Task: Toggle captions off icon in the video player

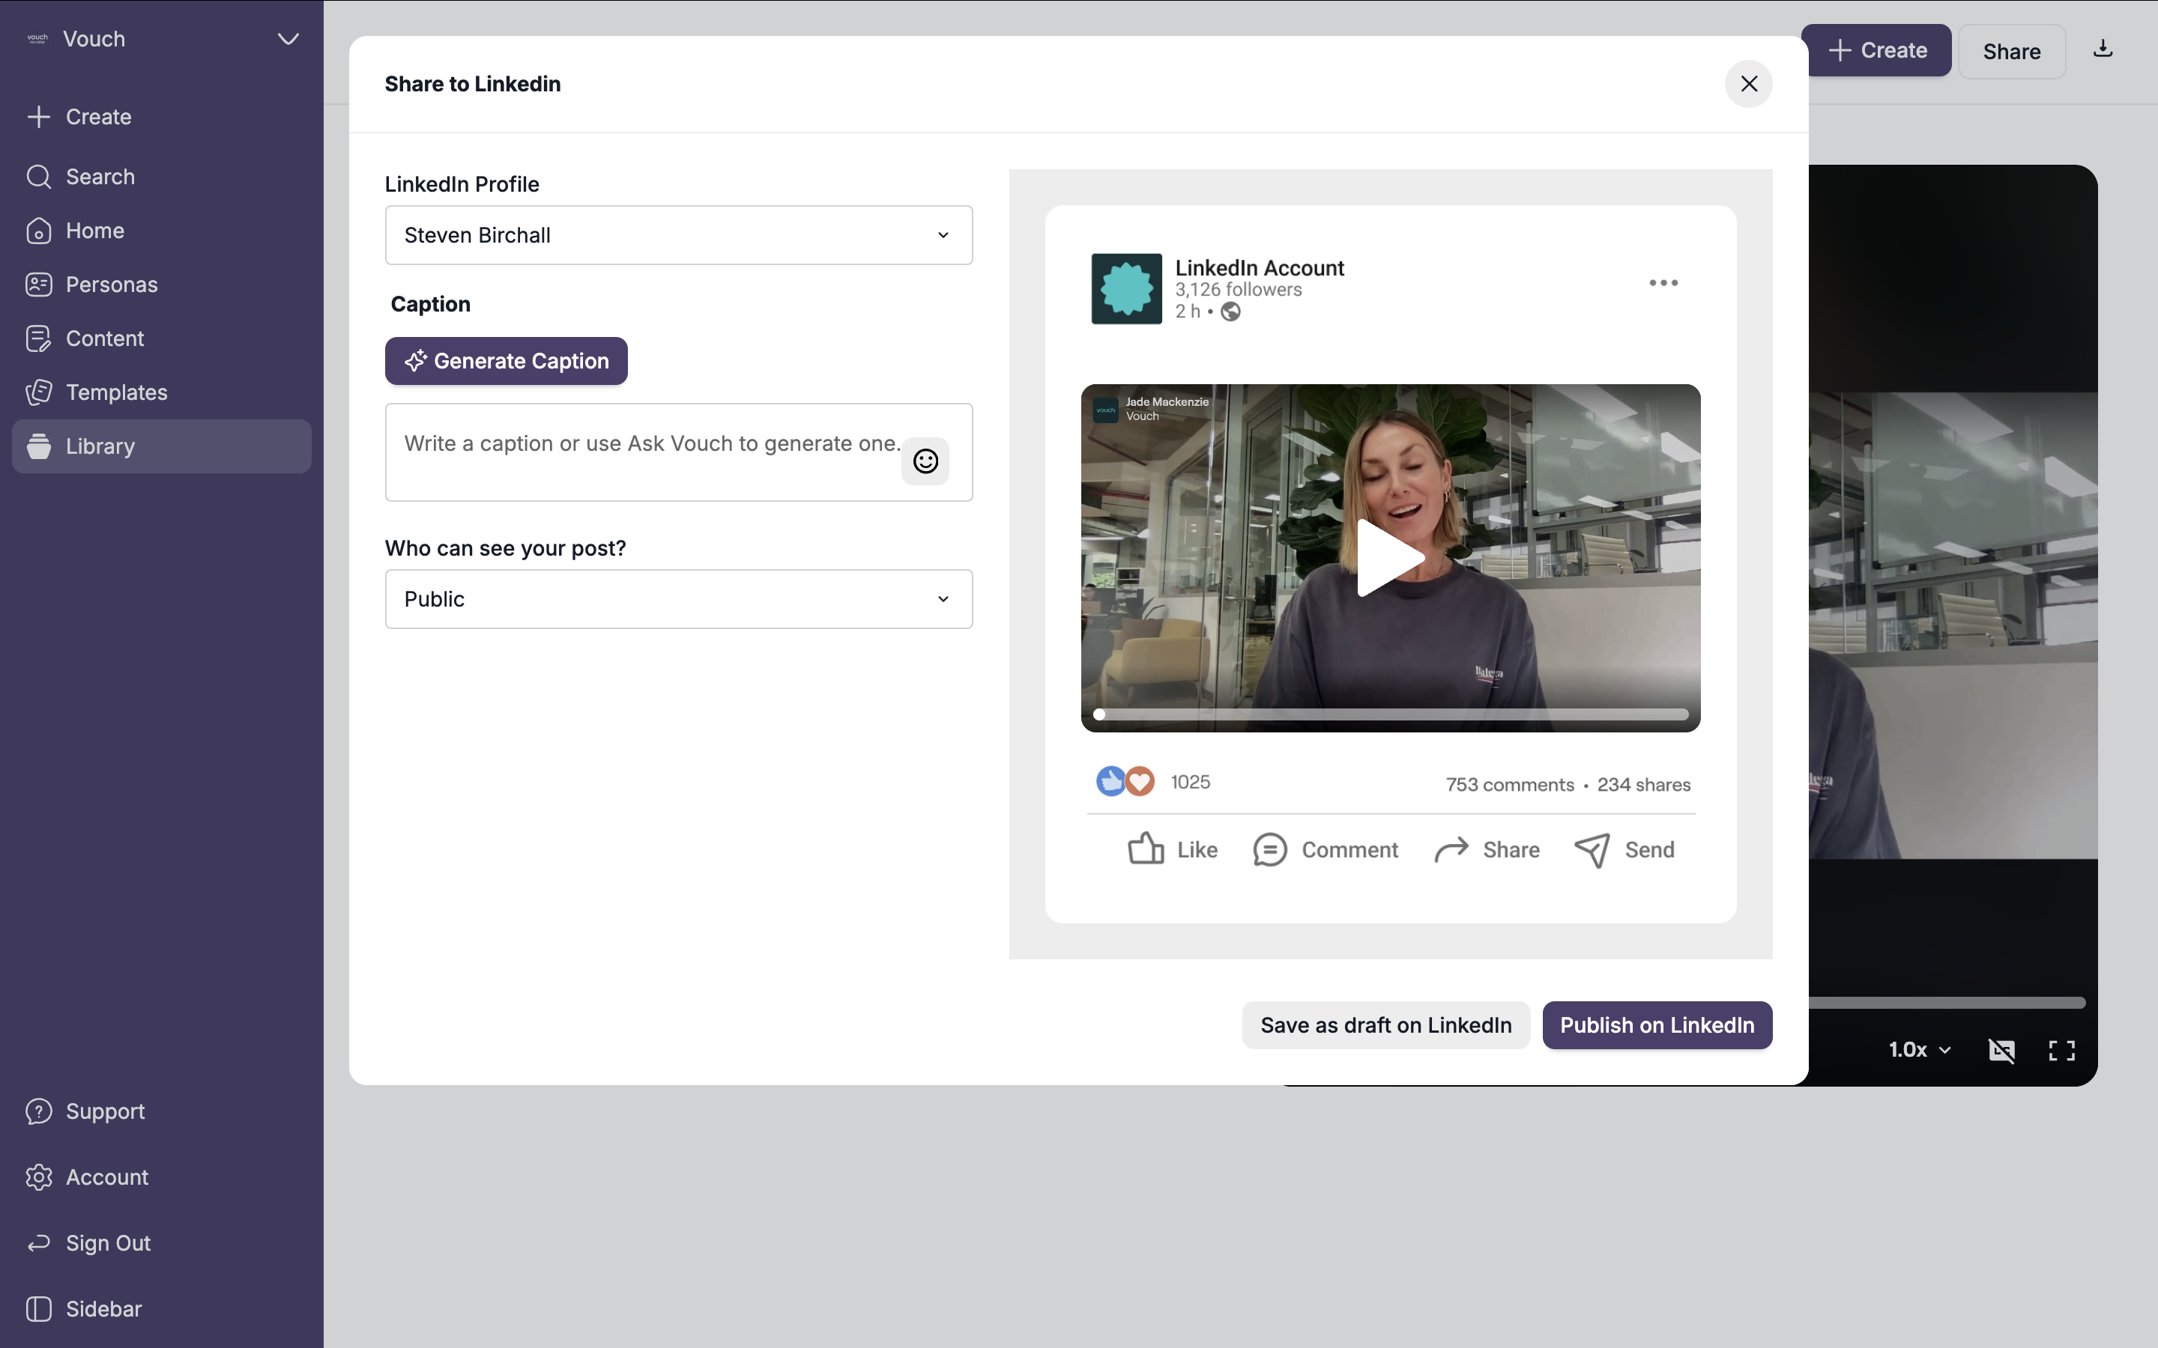Action: [2002, 1050]
